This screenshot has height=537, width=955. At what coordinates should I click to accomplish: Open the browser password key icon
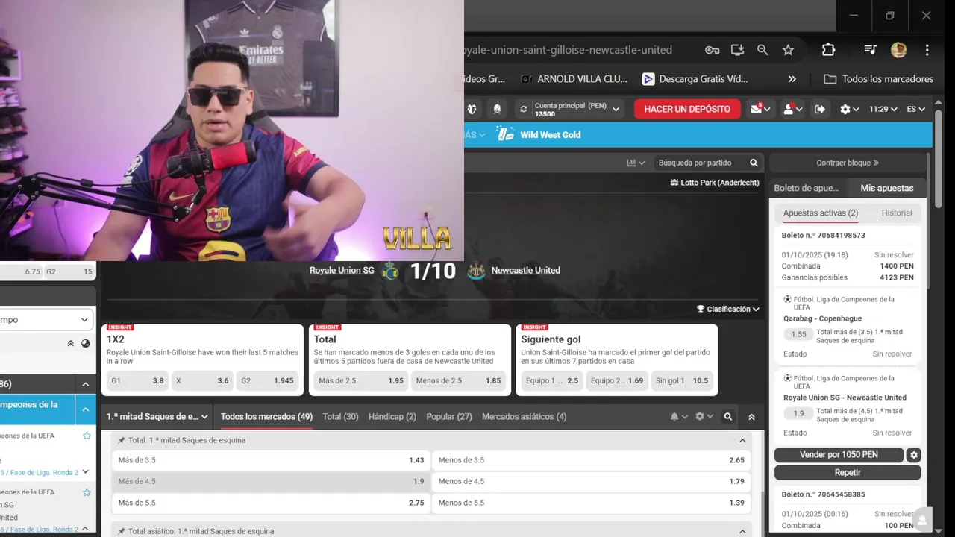(x=712, y=50)
